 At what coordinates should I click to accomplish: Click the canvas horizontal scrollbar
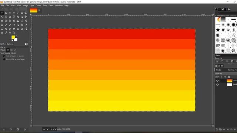pyautogui.click(x=122, y=126)
